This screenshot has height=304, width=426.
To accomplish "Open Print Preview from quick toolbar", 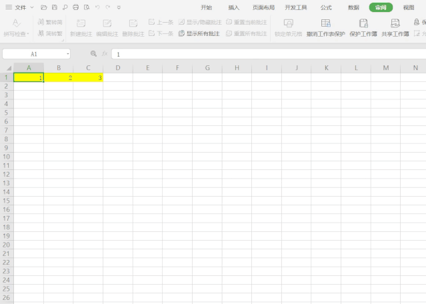I will click(x=86, y=7).
